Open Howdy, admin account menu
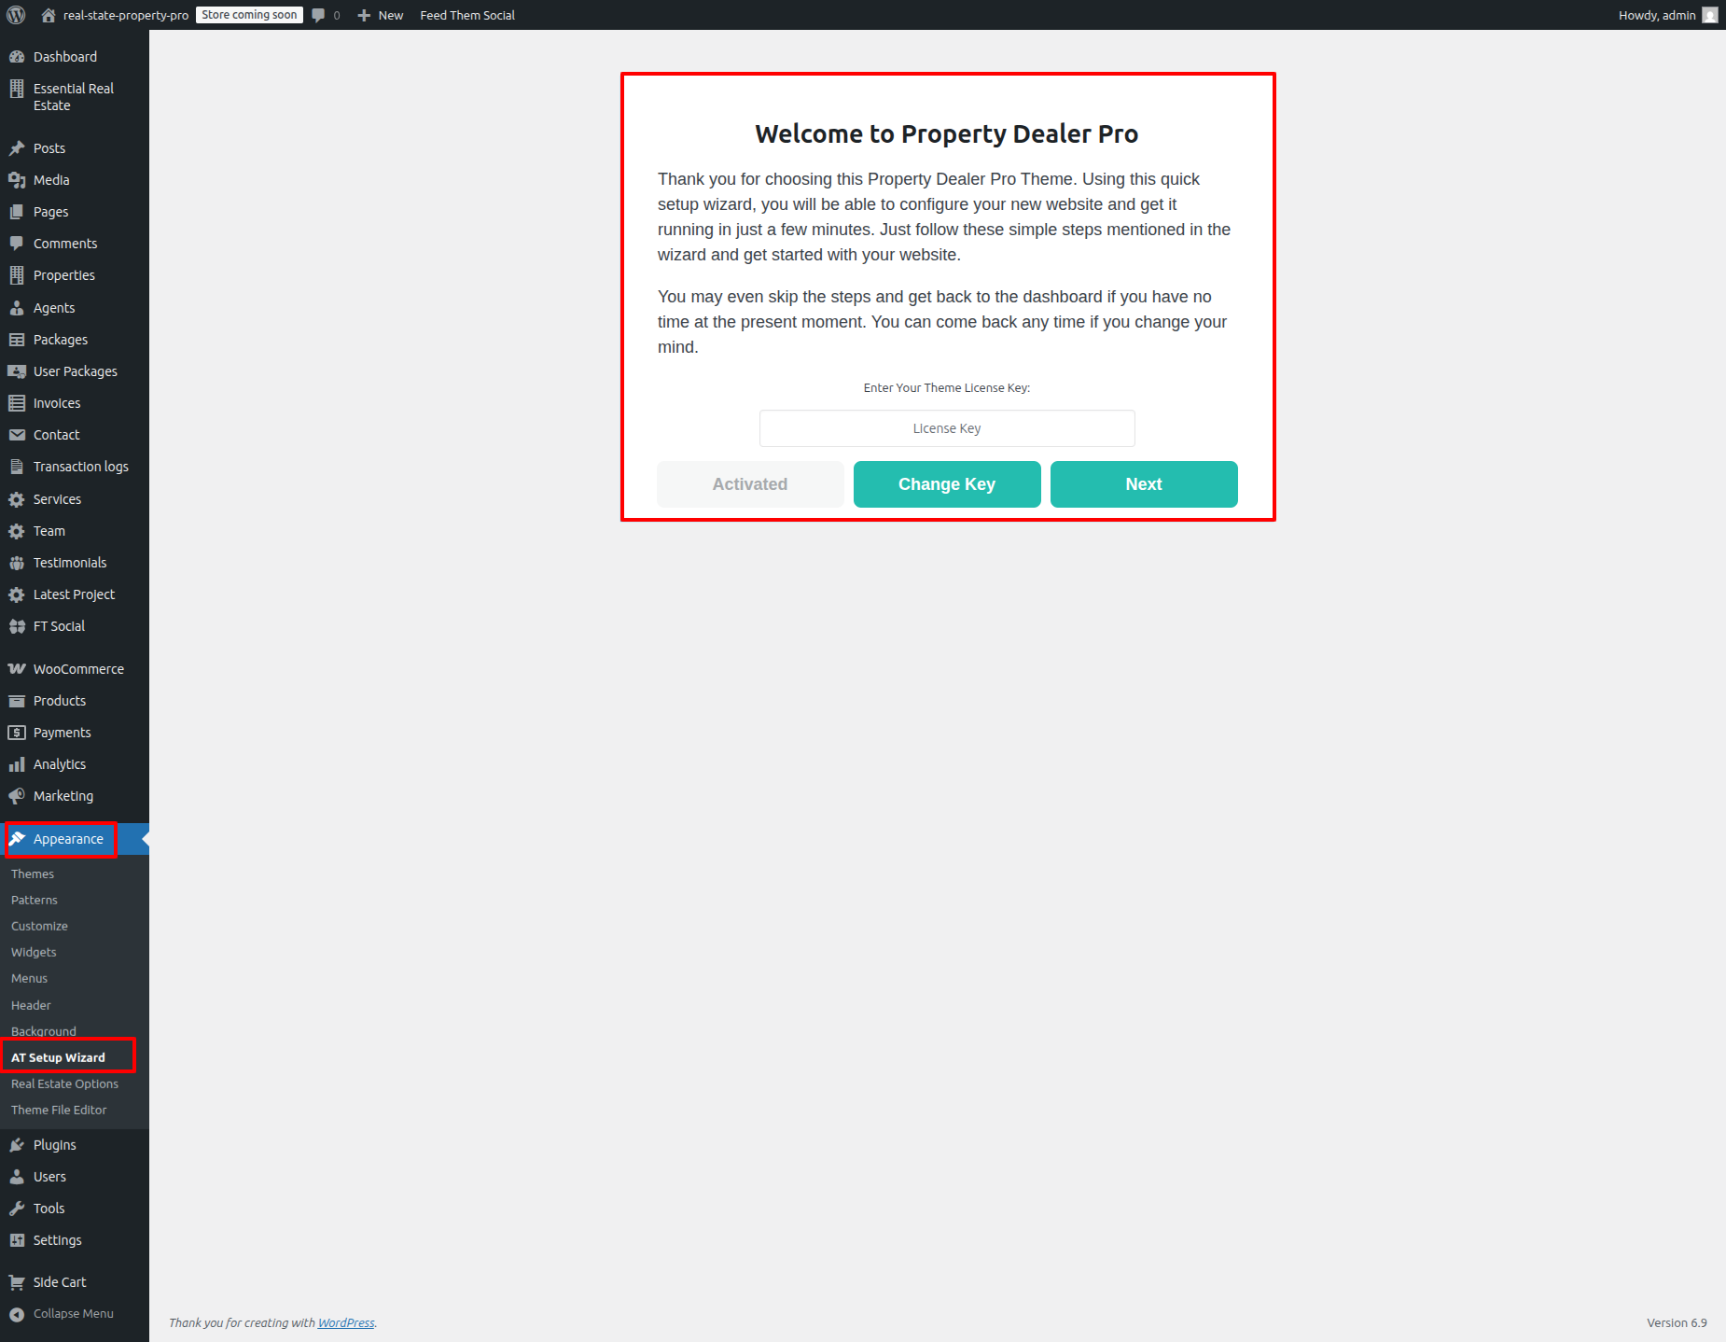Image resolution: width=1726 pixels, height=1342 pixels. click(1656, 15)
